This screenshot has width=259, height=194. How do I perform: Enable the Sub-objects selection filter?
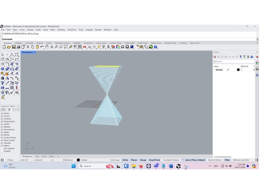(x=2, y=148)
